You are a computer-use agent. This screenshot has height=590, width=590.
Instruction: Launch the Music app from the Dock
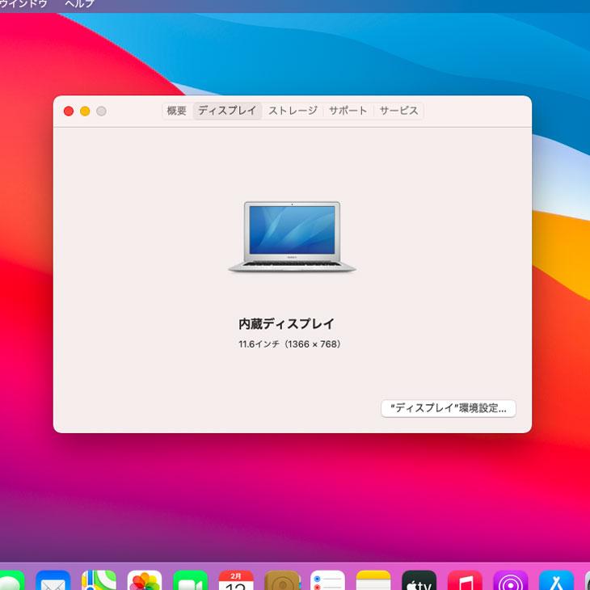click(x=465, y=580)
